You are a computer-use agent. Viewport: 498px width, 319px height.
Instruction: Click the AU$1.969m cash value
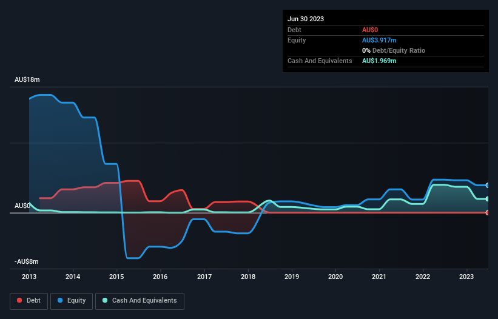coord(379,61)
